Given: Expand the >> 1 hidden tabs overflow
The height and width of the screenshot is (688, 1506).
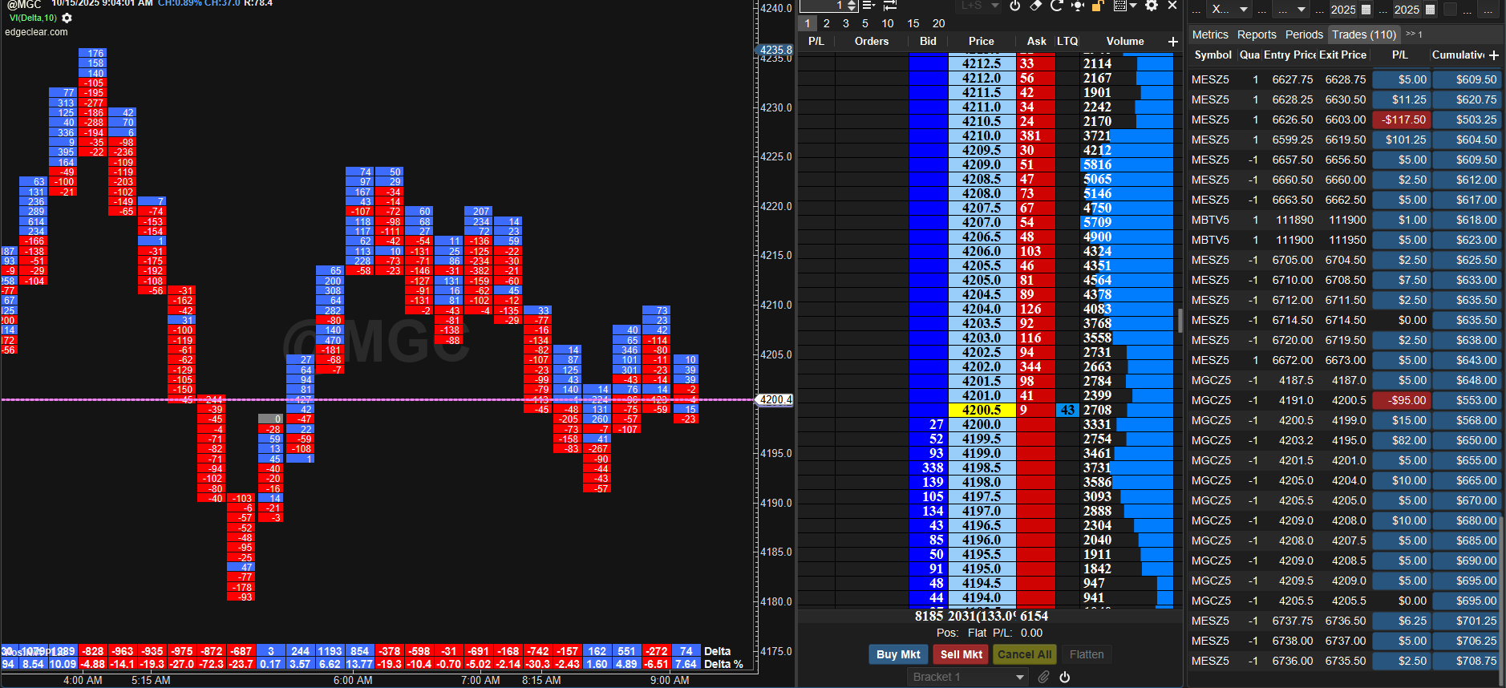Looking at the screenshot, I should [1415, 34].
